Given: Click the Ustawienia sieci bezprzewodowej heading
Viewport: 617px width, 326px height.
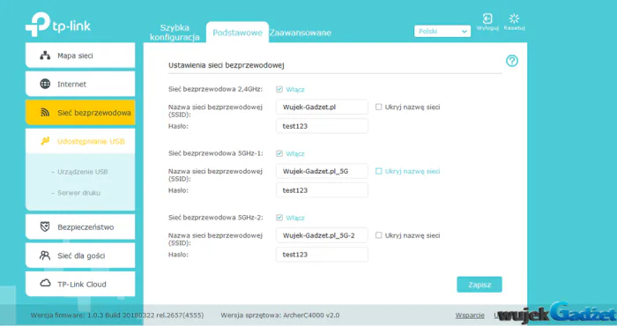Looking at the screenshot, I should [227, 65].
